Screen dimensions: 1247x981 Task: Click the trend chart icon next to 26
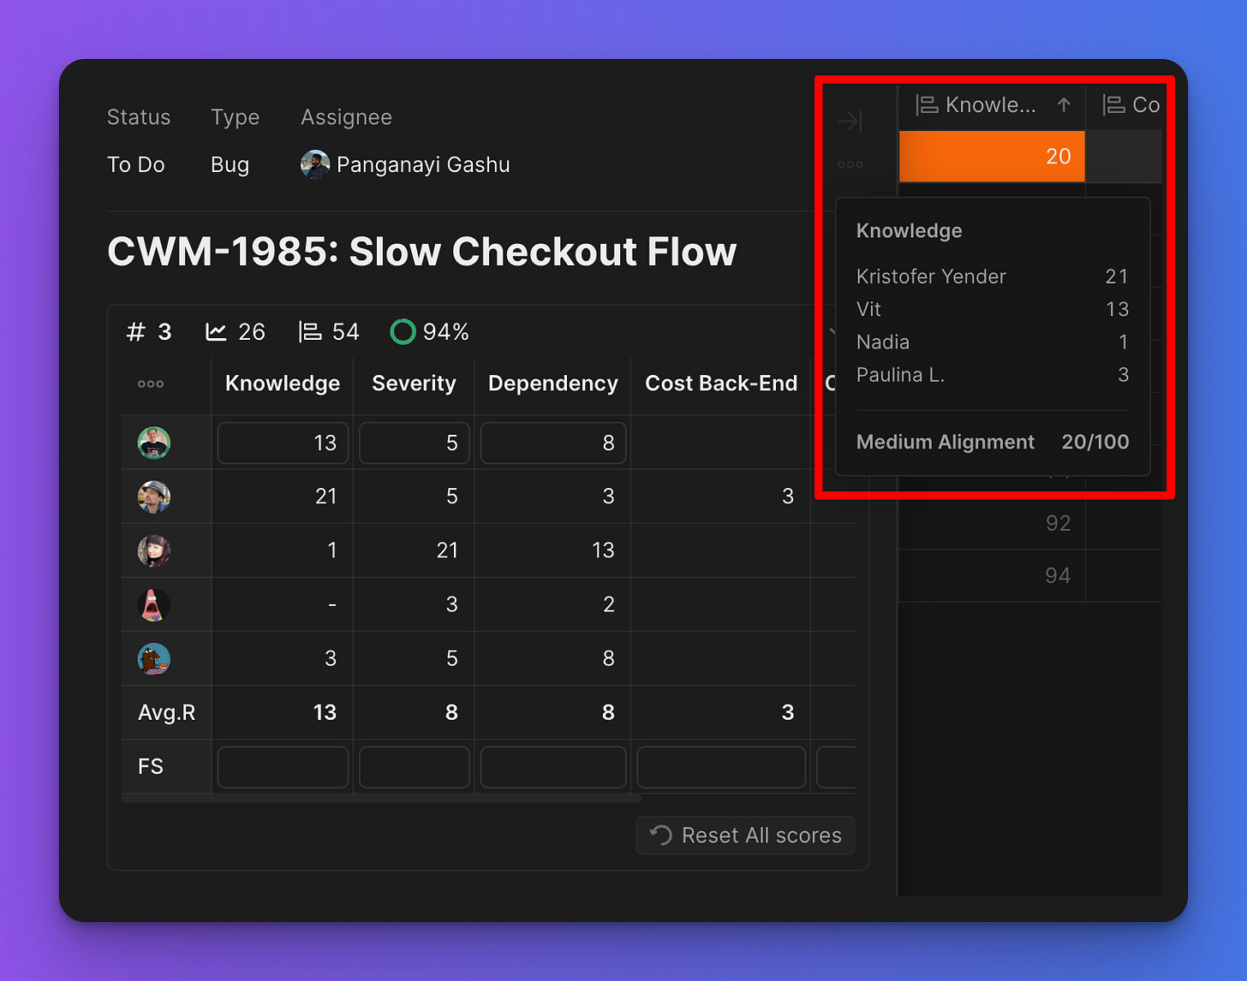[216, 332]
